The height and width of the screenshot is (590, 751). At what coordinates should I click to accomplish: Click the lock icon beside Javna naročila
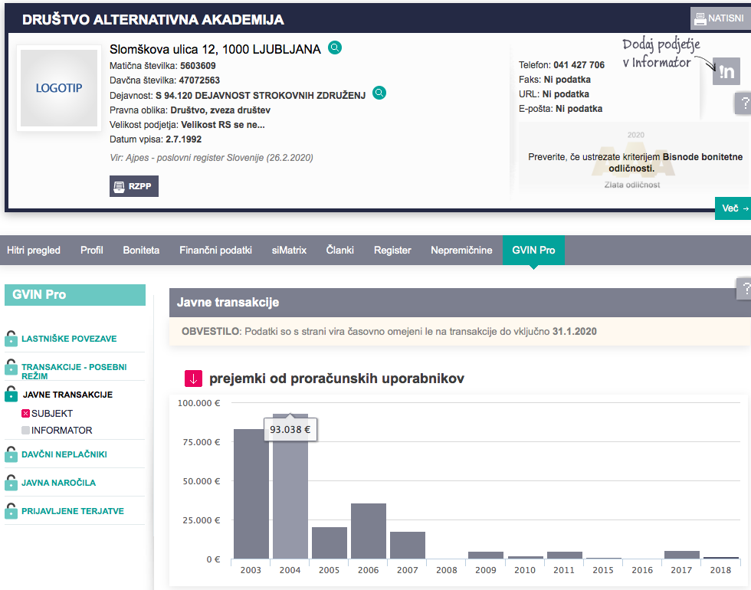(x=11, y=482)
